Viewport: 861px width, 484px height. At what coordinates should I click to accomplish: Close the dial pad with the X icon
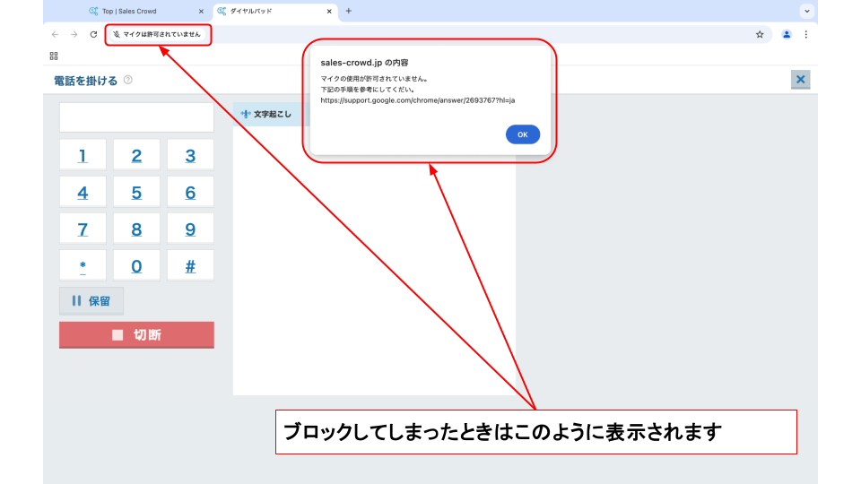click(x=801, y=80)
